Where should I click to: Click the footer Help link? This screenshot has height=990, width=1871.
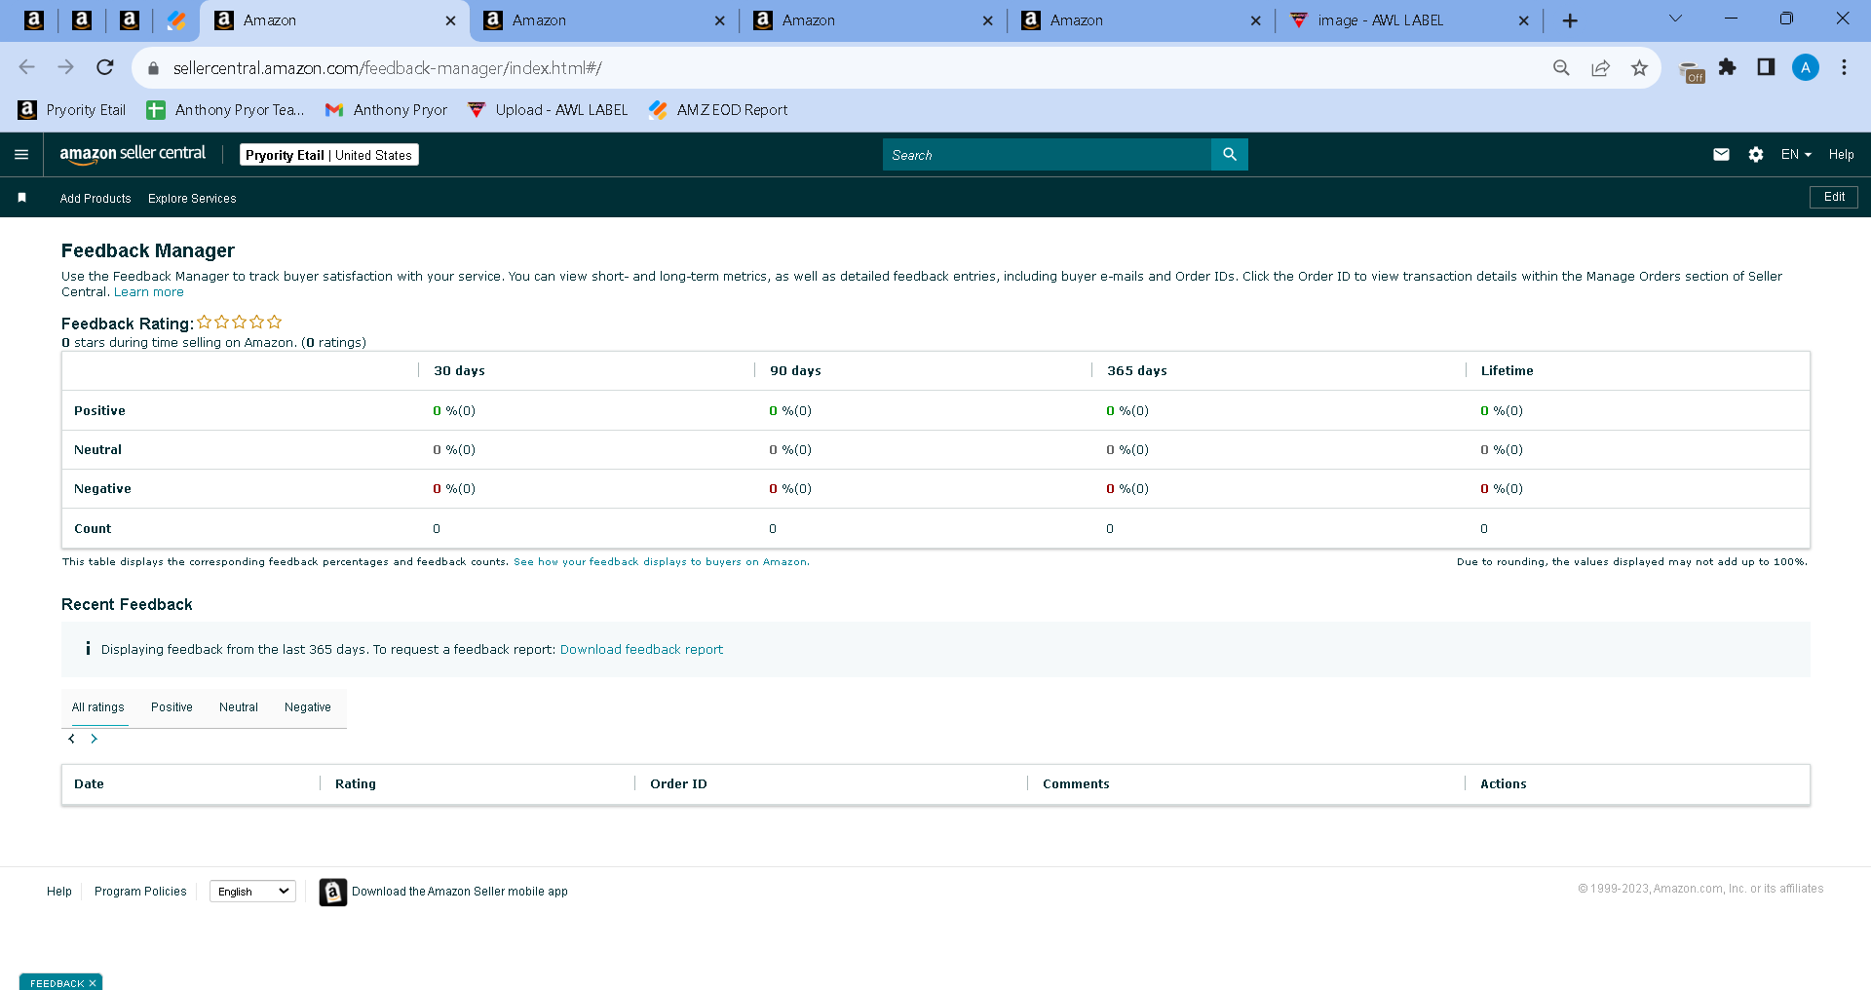pos(59,892)
